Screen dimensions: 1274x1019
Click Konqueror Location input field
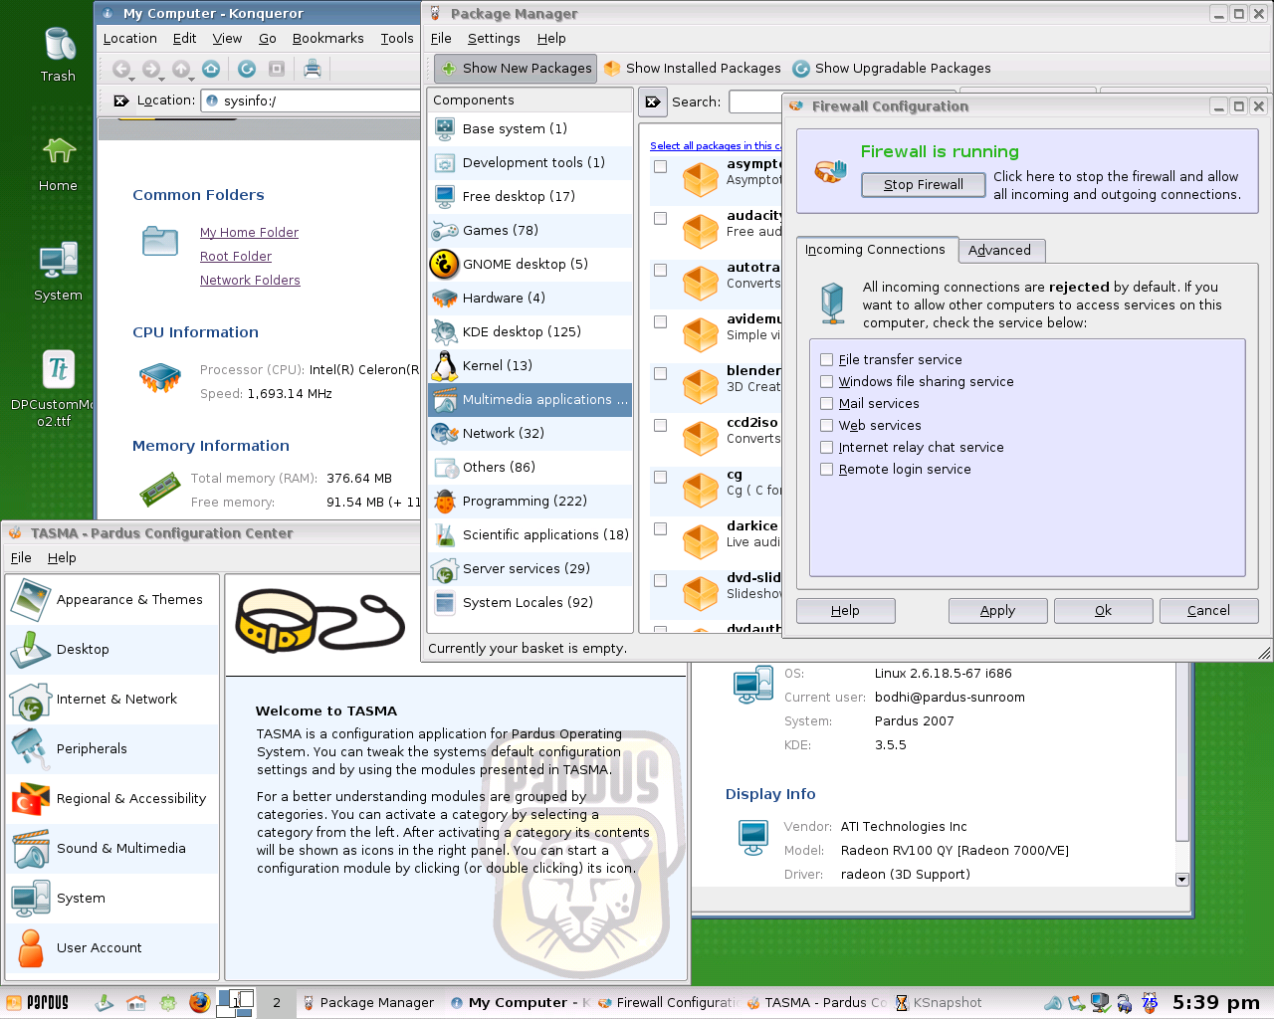tap(311, 101)
